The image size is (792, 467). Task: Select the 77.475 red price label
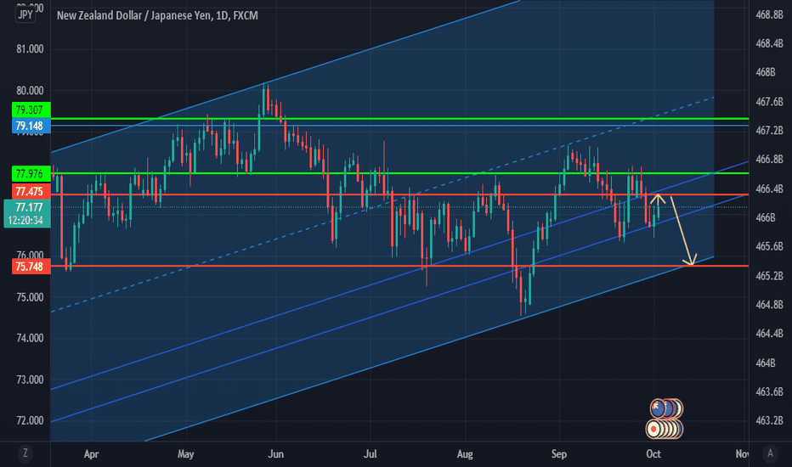click(x=31, y=191)
